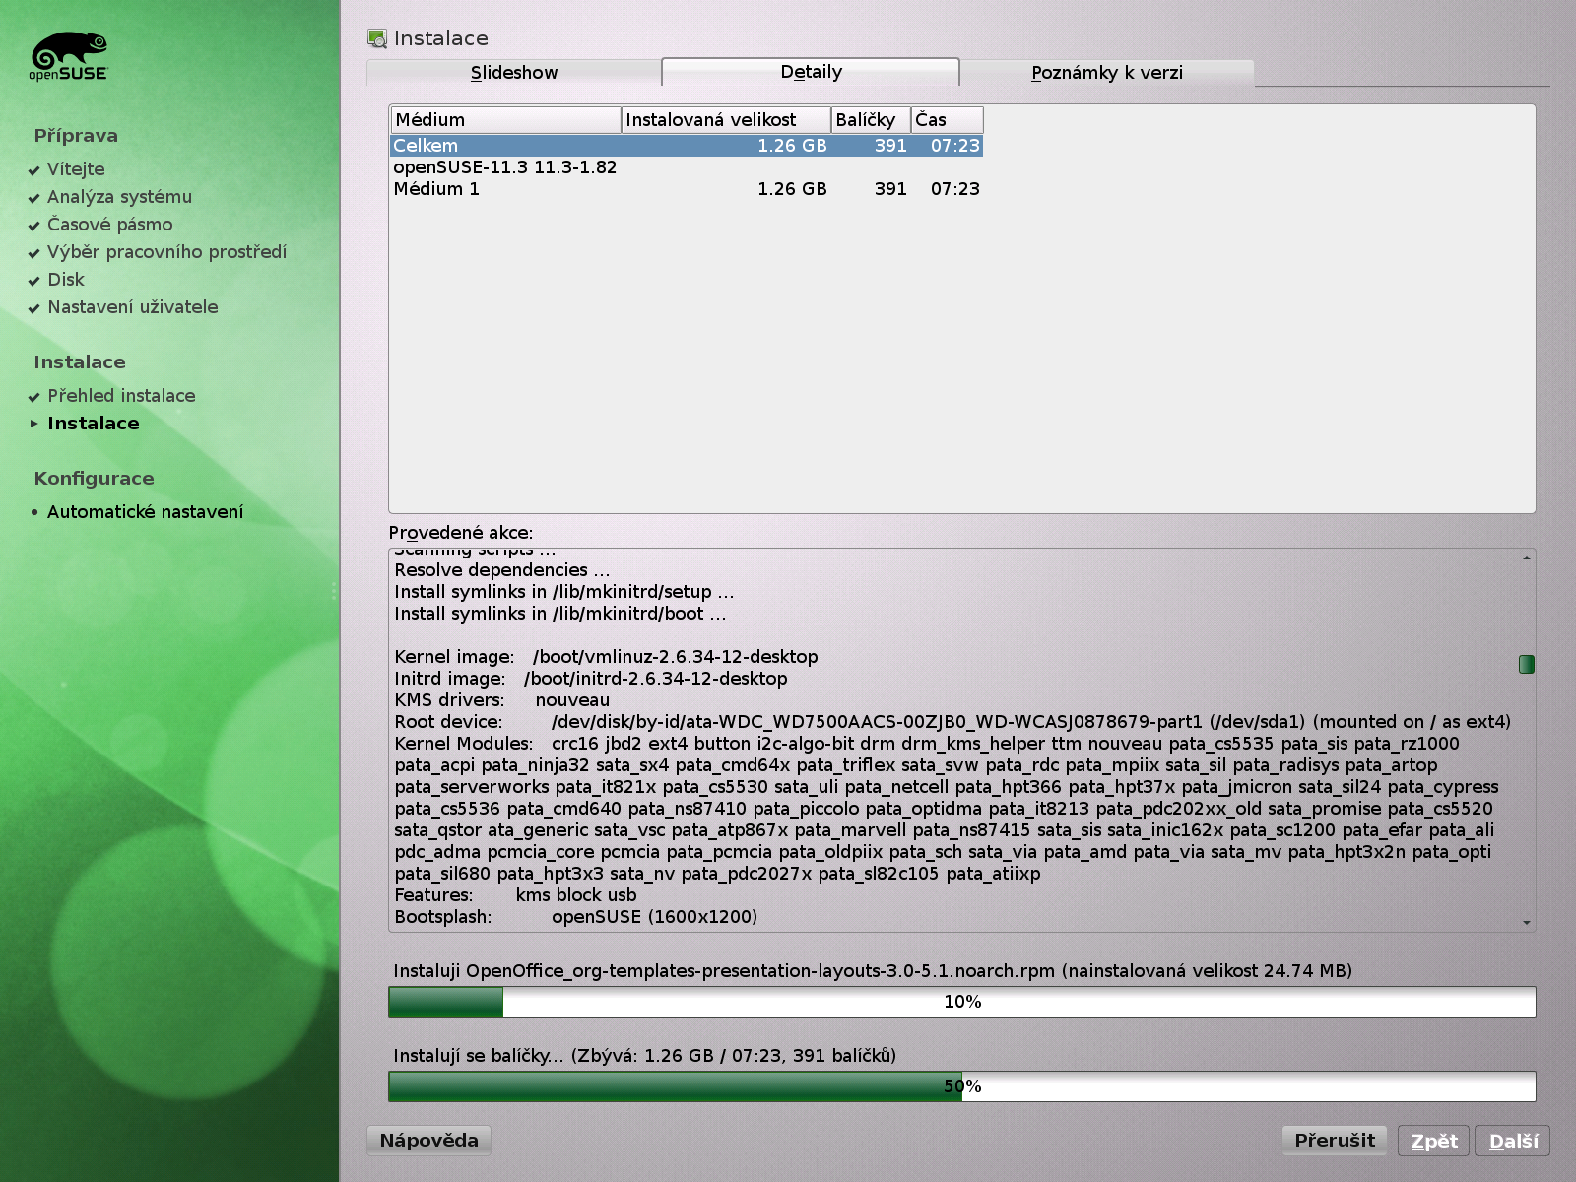Select the Médium 1 row
Screen dimensions: 1576x1182
point(687,189)
